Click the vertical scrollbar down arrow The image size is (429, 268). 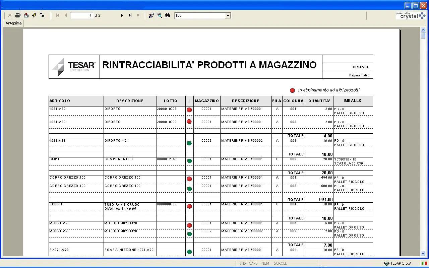[x=423, y=254]
